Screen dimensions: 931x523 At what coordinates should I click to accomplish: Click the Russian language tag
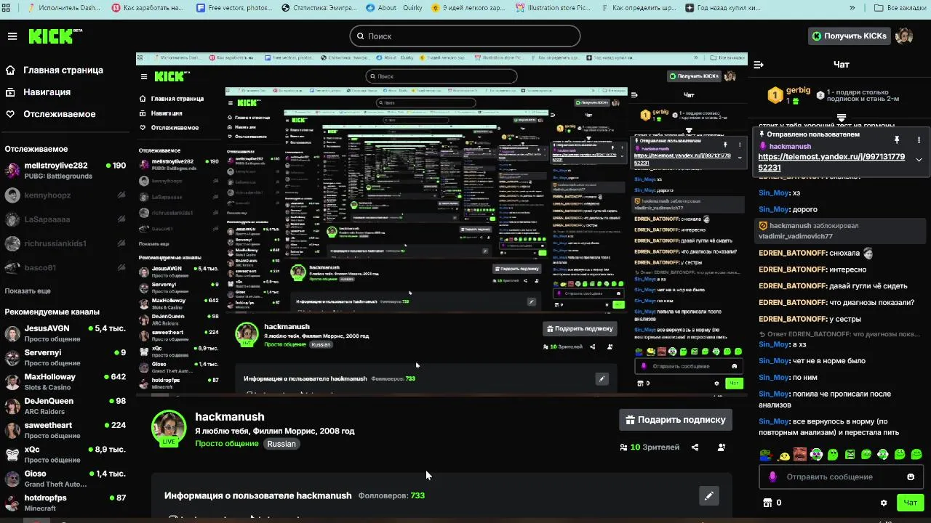click(281, 444)
